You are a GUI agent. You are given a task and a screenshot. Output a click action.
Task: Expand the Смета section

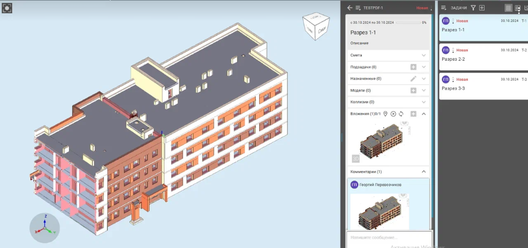pyautogui.click(x=424, y=55)
